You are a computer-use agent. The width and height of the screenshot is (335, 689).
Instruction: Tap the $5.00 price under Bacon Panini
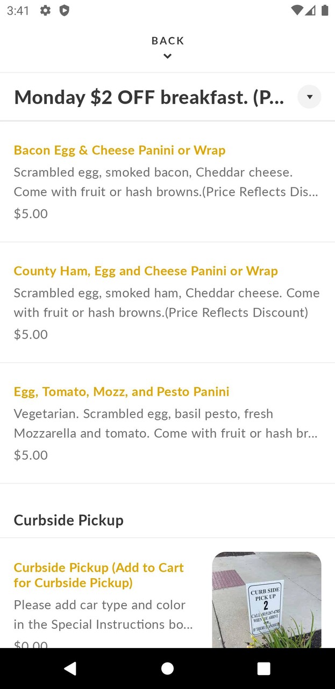click(31, 214)
